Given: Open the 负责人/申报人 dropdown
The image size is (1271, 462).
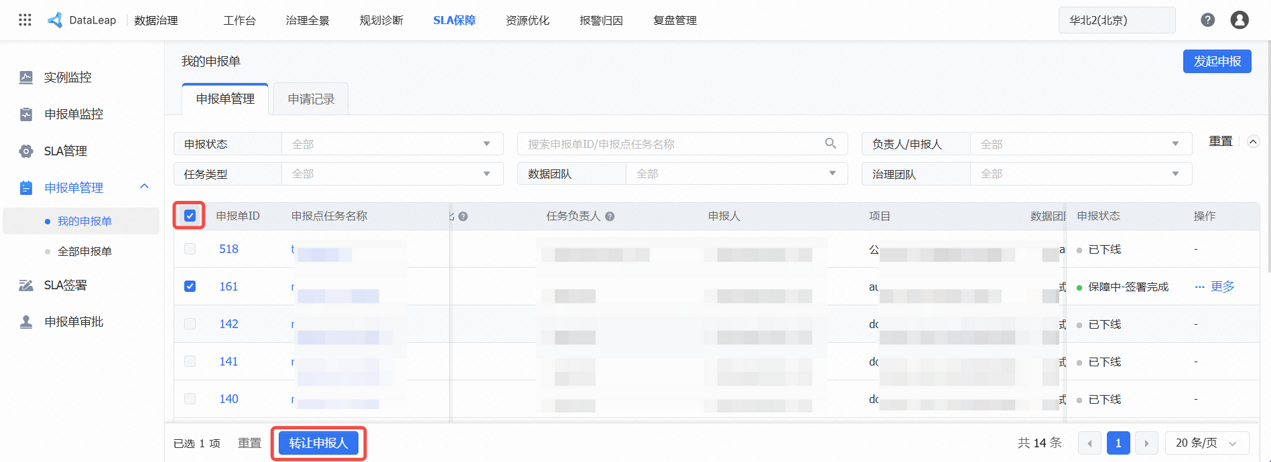Looking at the screenshot, I should pyautogui.click(x=1081, y=144).
